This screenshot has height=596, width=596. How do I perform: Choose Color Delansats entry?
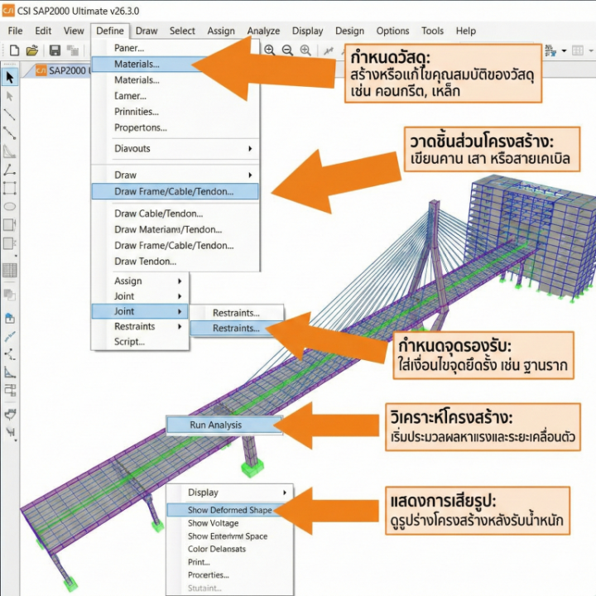tap(217, 550)
